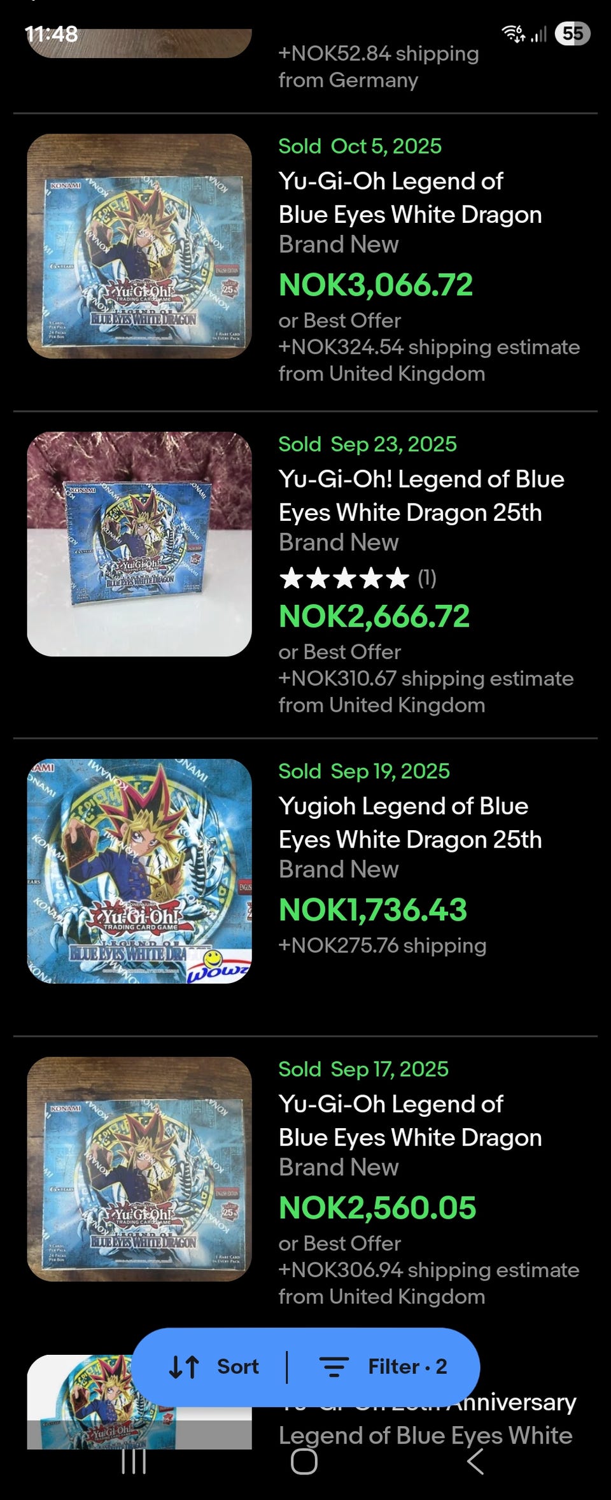The height and width of the screenshot is (1500, 611).
Task: Open the Filter · 2 panel
Action: 383,1367
